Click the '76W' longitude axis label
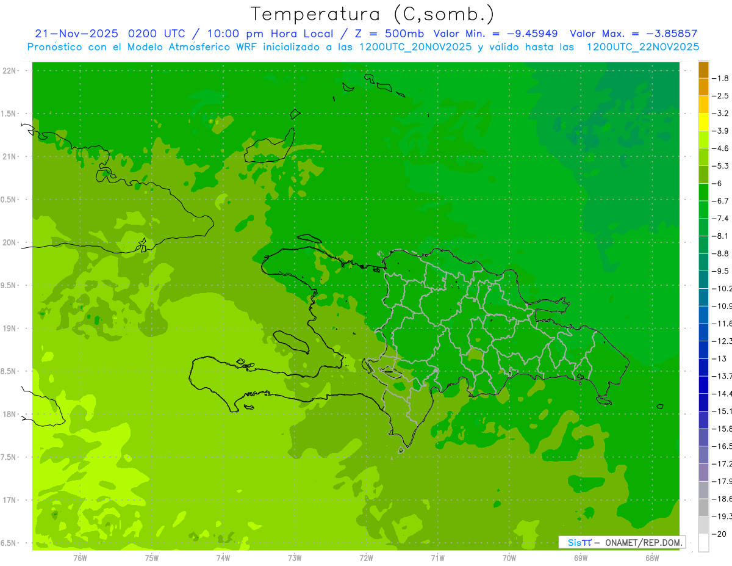The width and height of the screenshot is (732, 566). click(80, 558)
